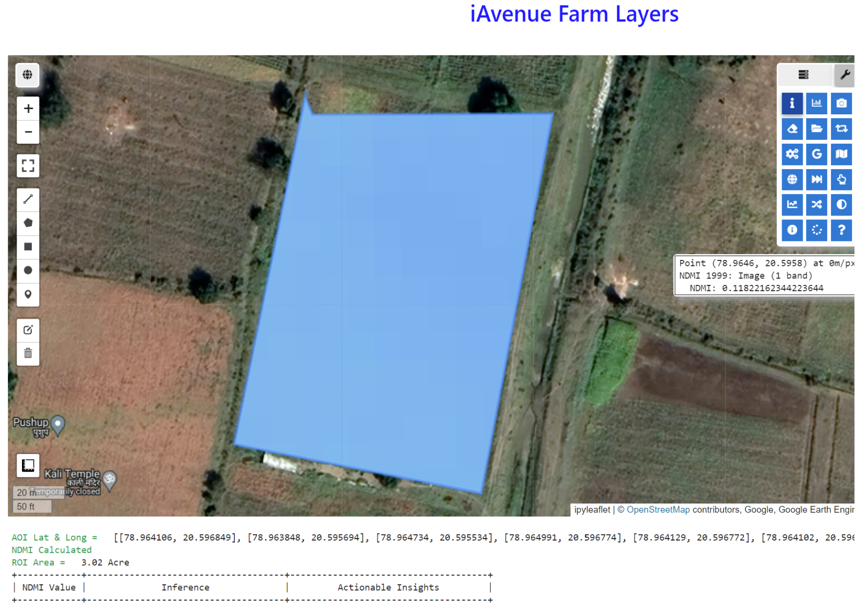Viewport: 855px width, 606px height.
Task: Click the eraser tool in toolbox
Action: click(x=792, y=129)
